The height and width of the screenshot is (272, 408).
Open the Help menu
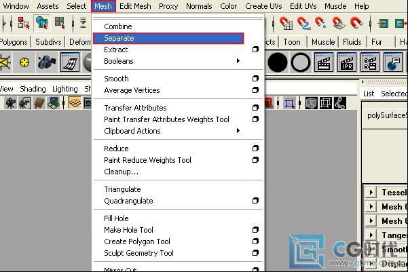(x=361, y=6)
